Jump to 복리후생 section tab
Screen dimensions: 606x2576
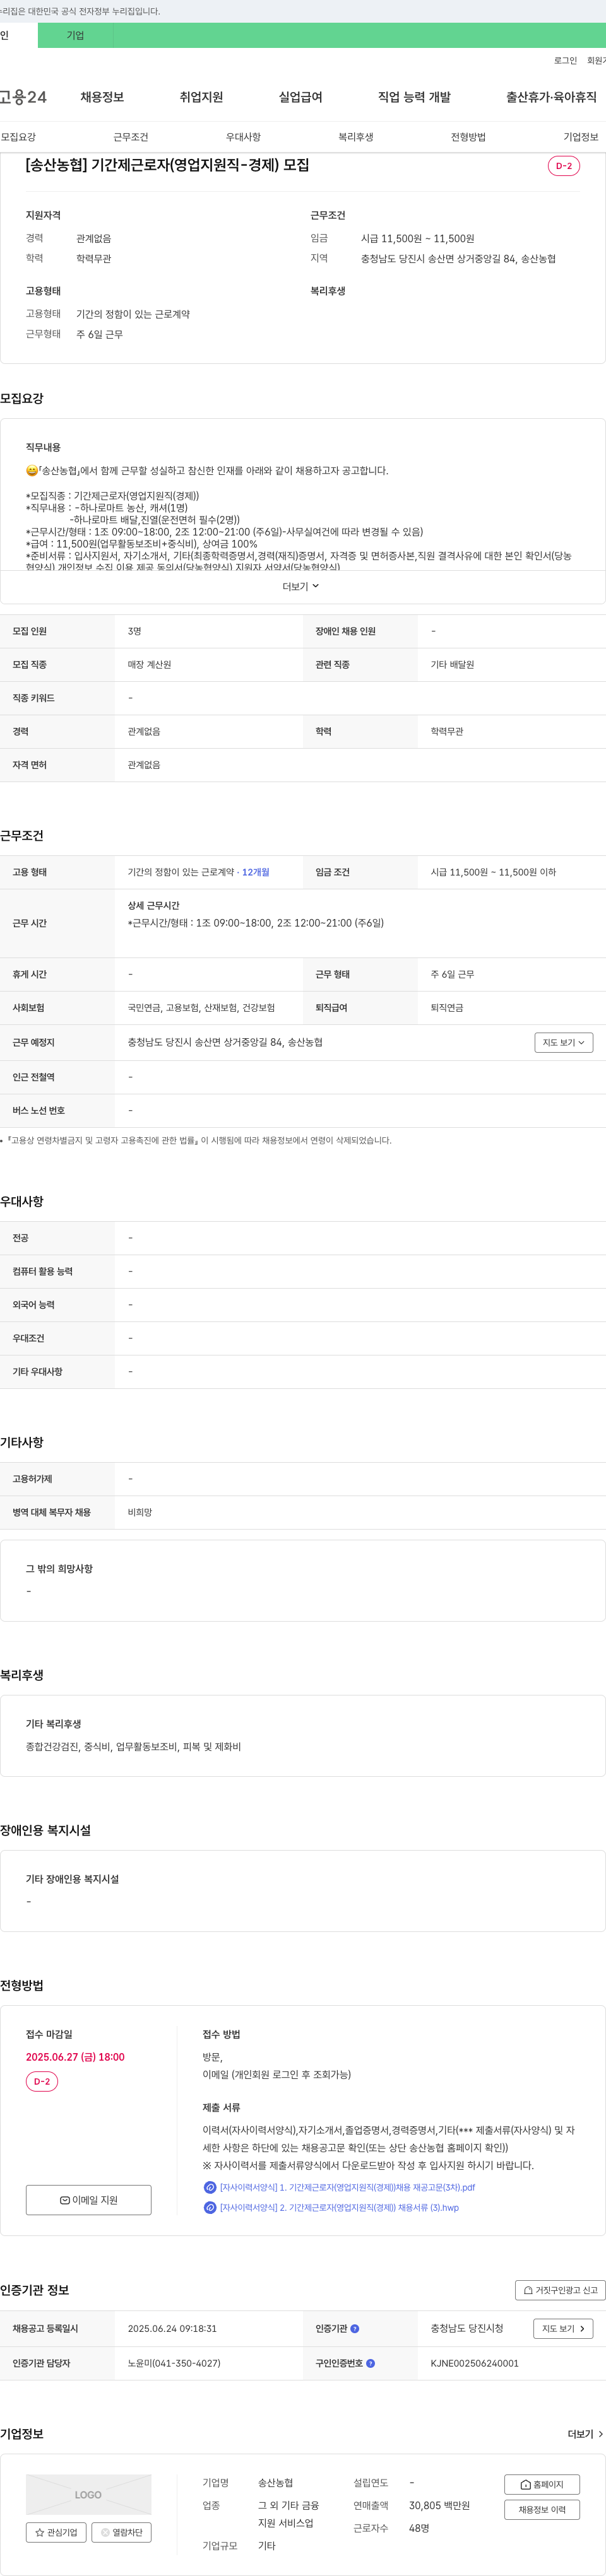click(x=356, y=137)
